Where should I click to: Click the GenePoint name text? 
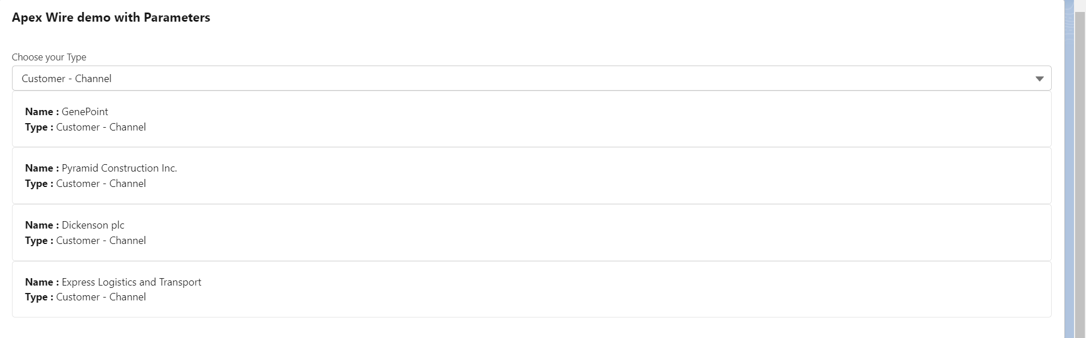coord(85,112)
